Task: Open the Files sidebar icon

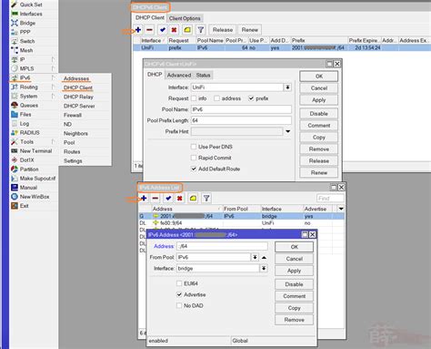Action: point(15,114)
